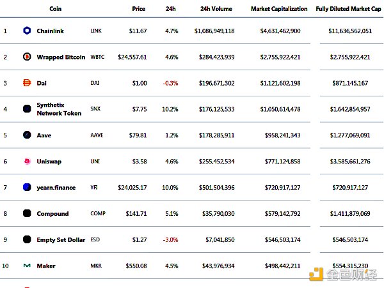Open the Chainlink coin name link

[51, 31]
